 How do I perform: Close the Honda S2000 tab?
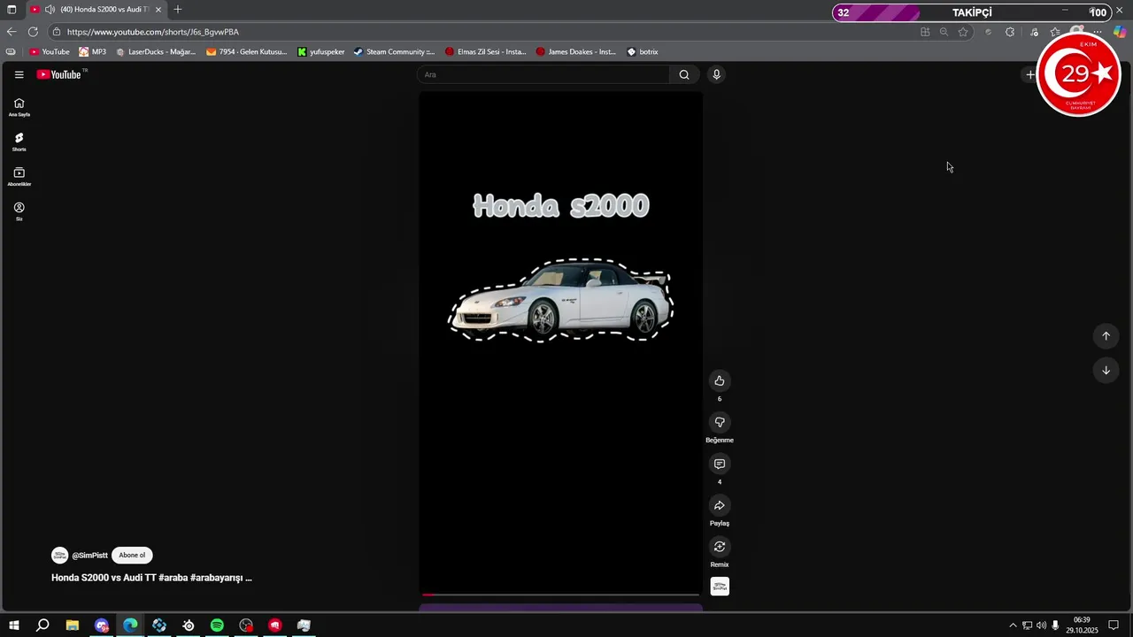click(158, 10)
